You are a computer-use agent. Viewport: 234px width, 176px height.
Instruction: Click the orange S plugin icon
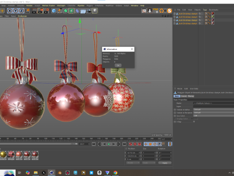(170, 11)
